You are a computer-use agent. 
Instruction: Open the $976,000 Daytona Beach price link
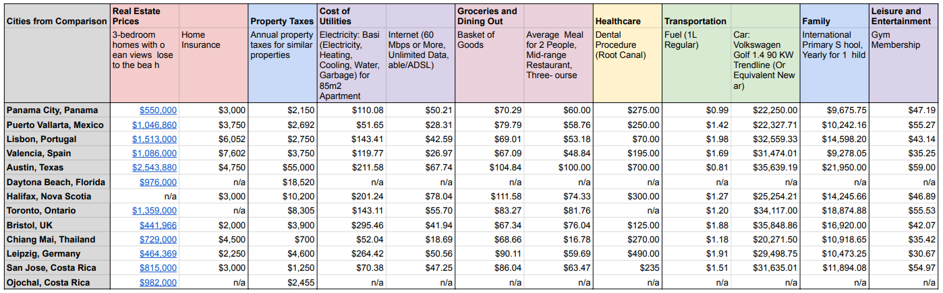[x=159, y=182]
